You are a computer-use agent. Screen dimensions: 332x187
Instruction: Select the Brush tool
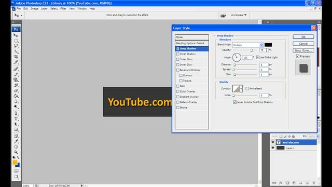point(16,74)
